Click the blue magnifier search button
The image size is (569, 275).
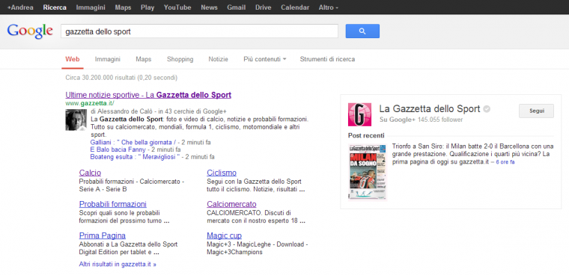[362, 31]
